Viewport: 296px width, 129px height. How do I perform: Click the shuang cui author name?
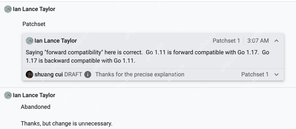49,74
